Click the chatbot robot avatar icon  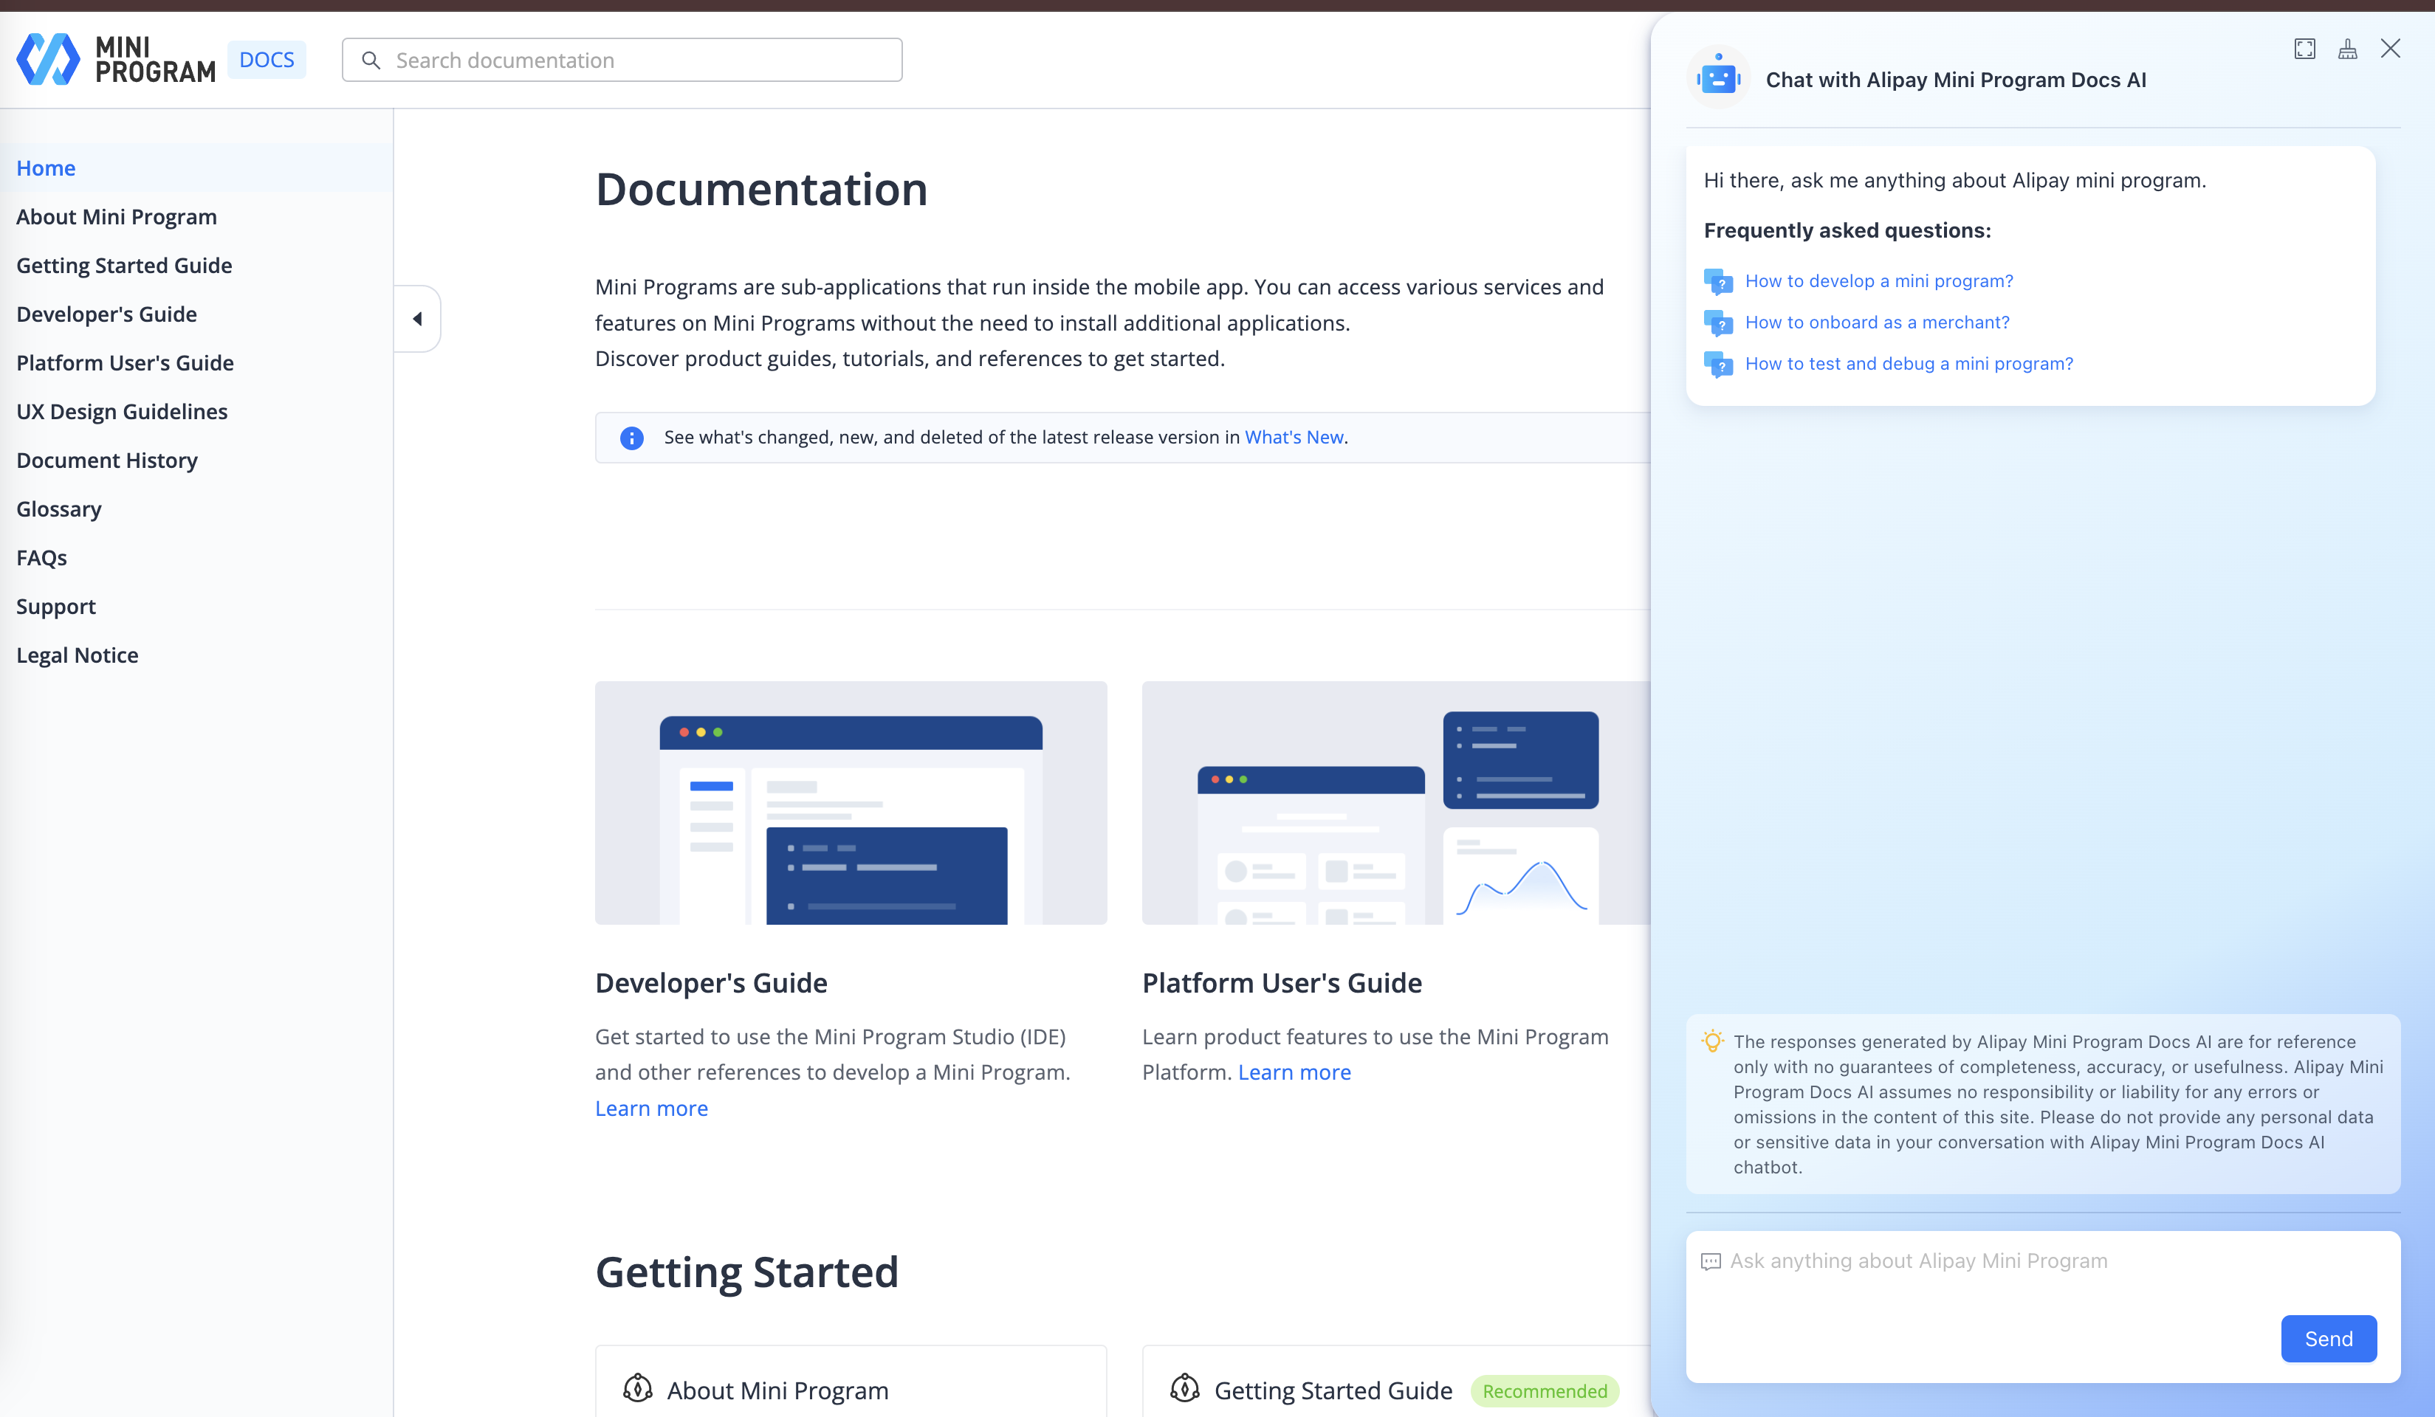1718,78
